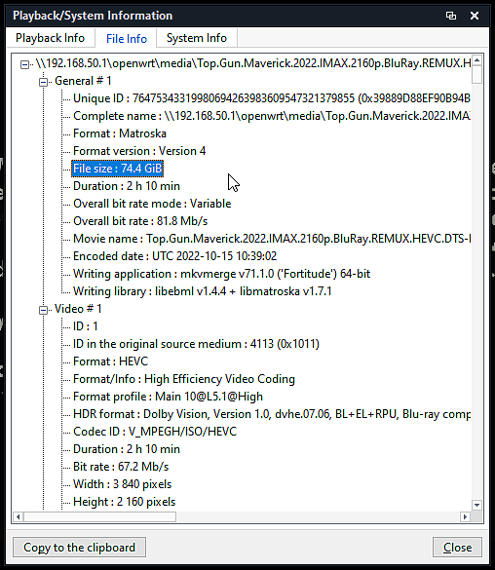Viewport: 495px width, 570px height.
Task: Select 'Format profile : Main 10@L5.1@High' row
Action: click(x=168, y=397)
